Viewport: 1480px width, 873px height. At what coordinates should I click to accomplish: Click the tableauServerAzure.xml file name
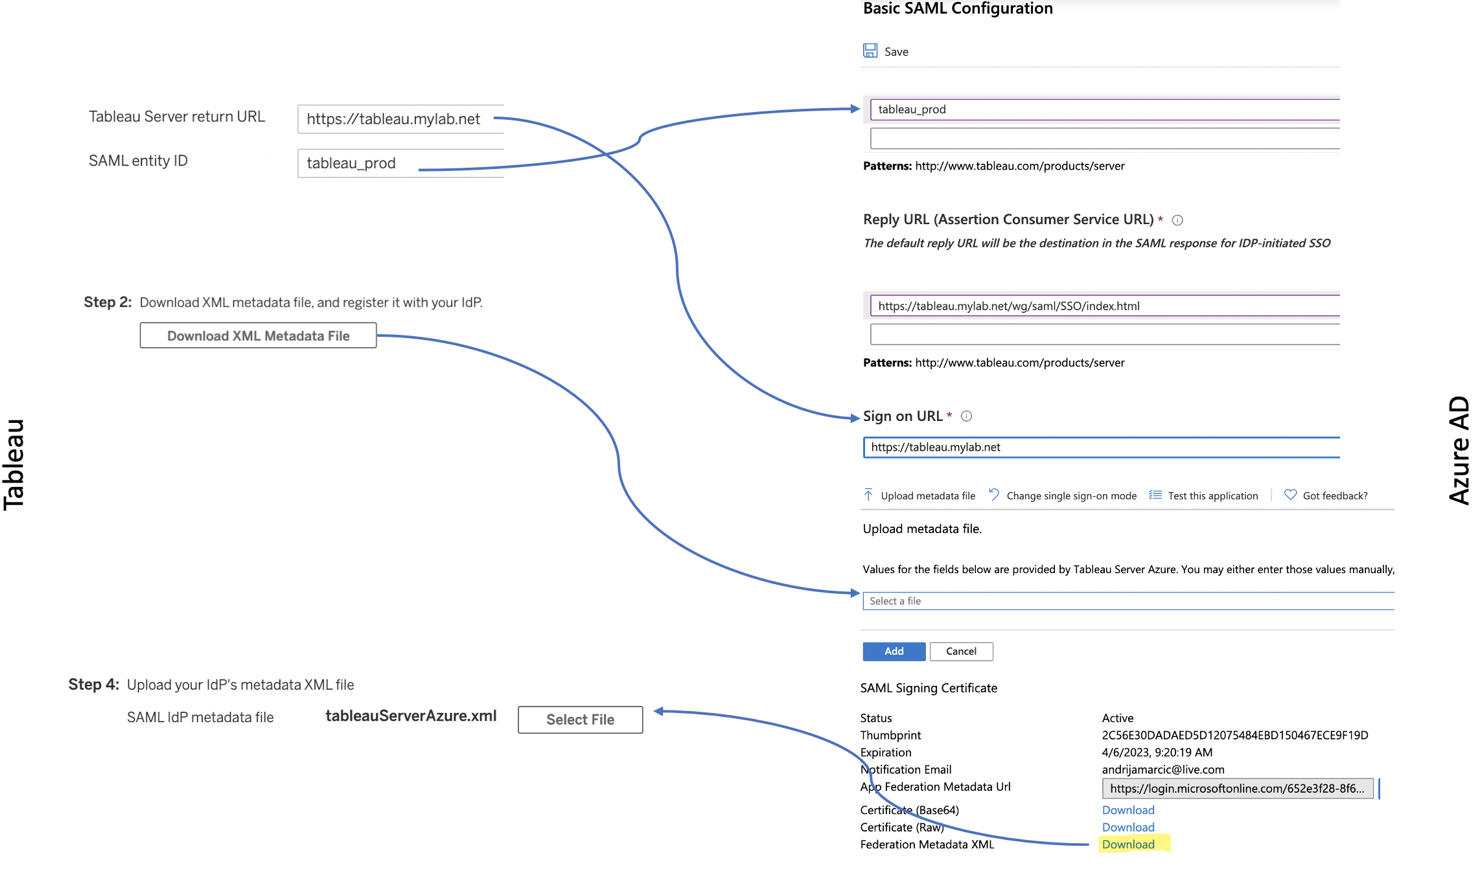pos(411,716)
